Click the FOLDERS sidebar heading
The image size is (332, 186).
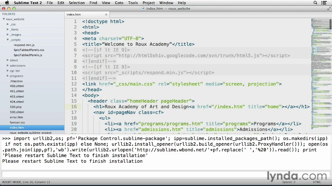[9, 14]
